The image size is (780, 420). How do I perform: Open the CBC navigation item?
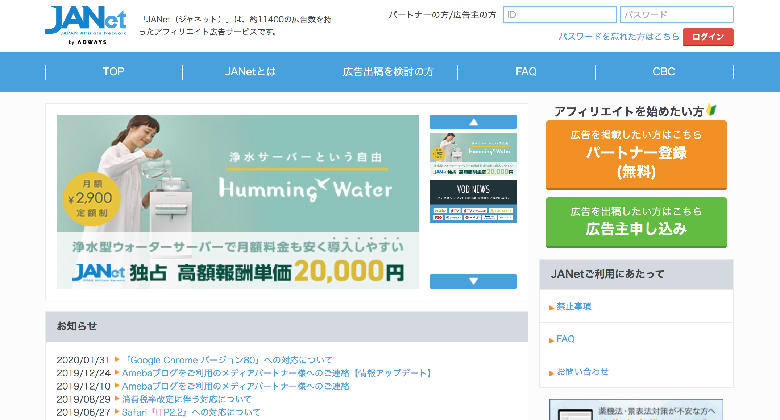tap(664, 72)
